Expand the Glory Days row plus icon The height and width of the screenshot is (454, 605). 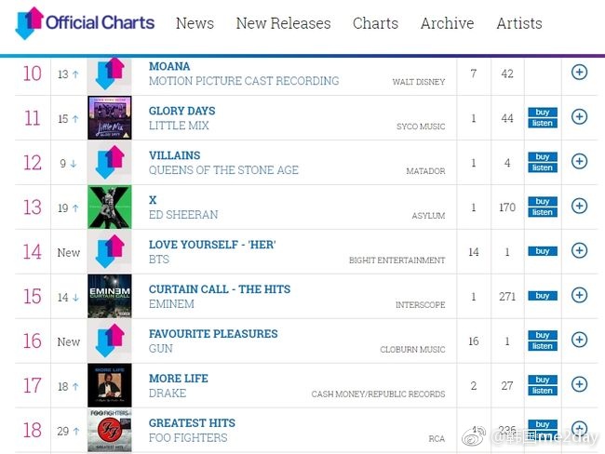point(579,116)
